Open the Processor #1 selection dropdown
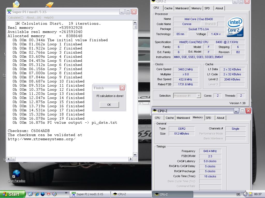Screen dimensions: 265x198 [199, 96]
